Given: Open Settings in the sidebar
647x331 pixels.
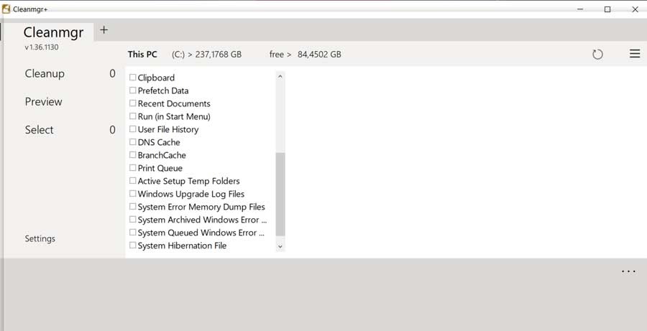Looking at the screenshot, I should 40,238.
